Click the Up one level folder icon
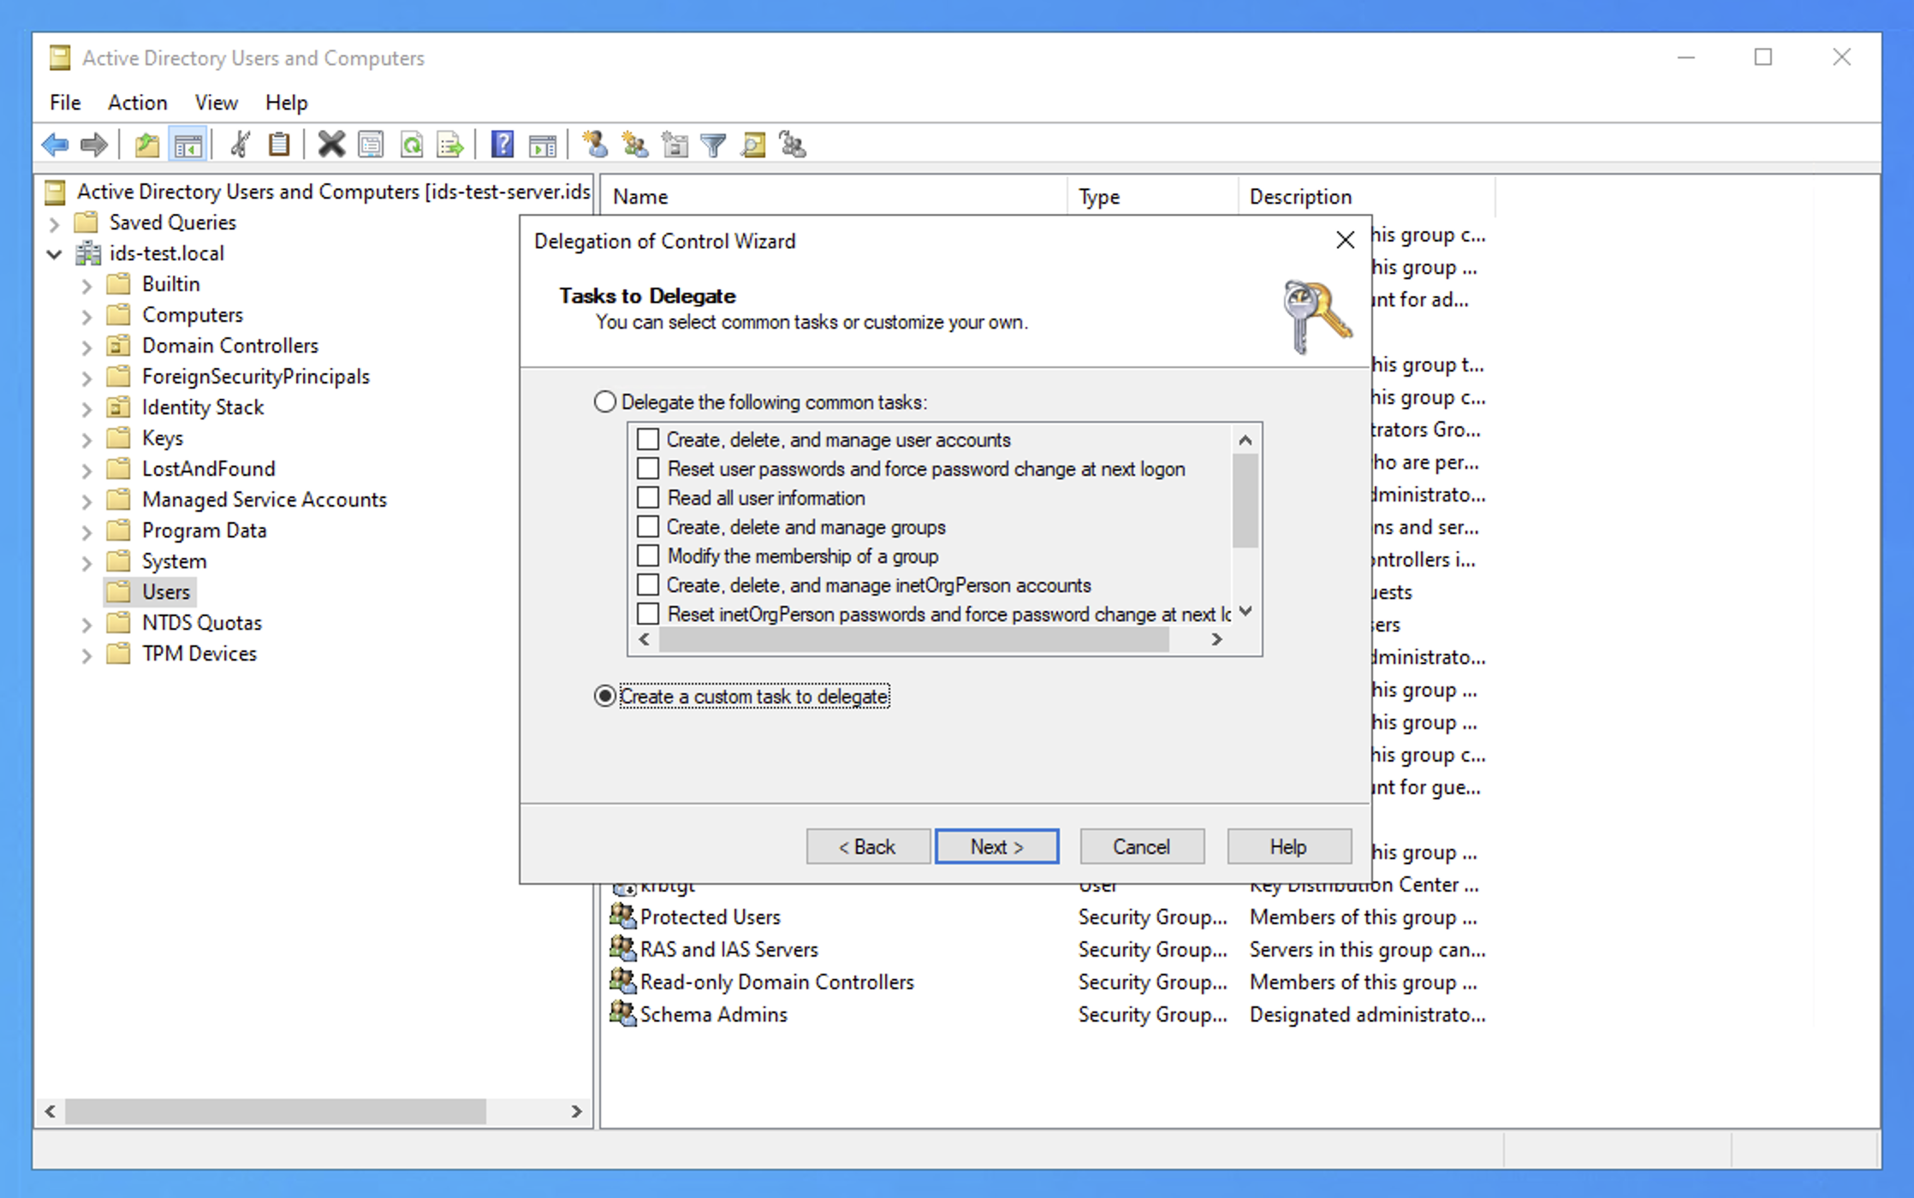This screenshot has width=1914, height=1198. tap(147, 145)
